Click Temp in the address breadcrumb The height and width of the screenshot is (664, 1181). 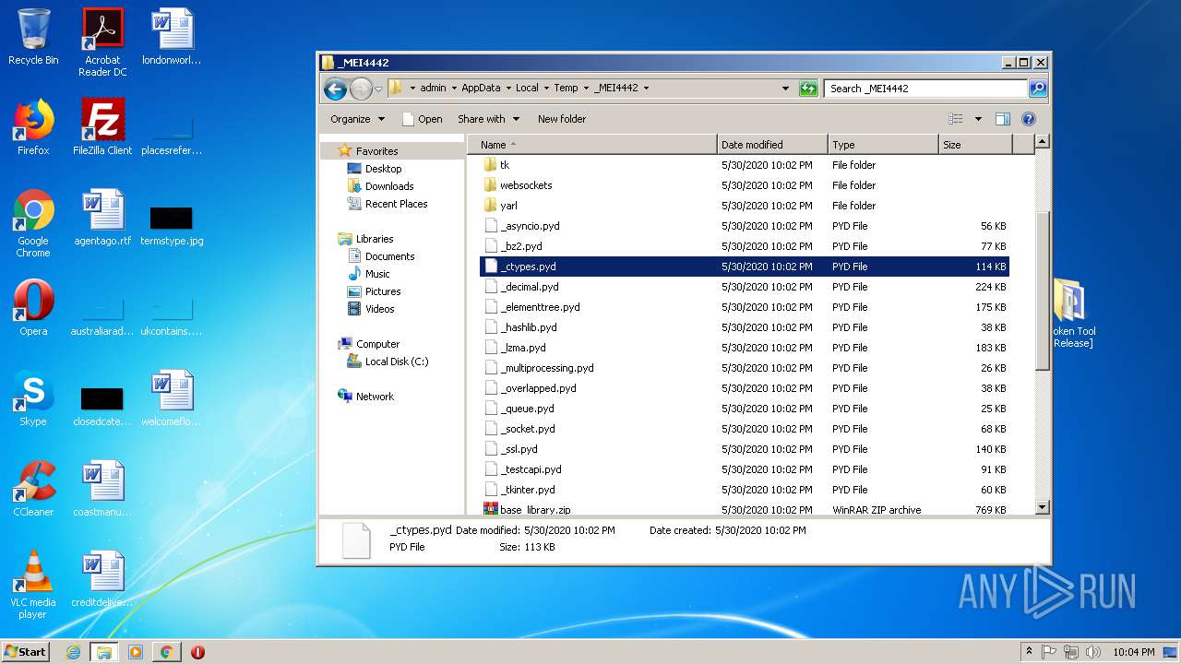click(566, 89)
